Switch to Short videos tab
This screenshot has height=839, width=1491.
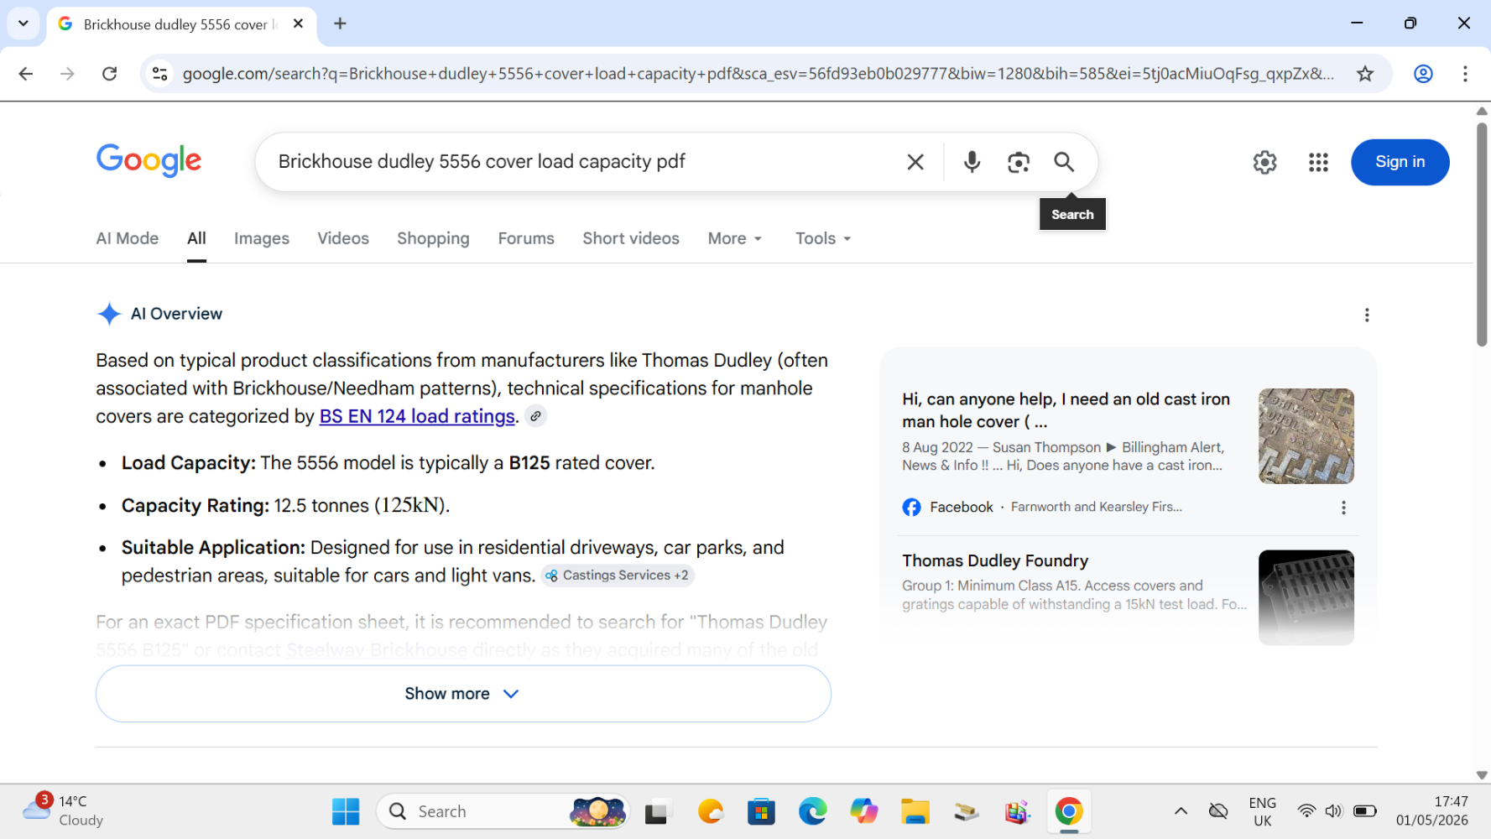631,238
